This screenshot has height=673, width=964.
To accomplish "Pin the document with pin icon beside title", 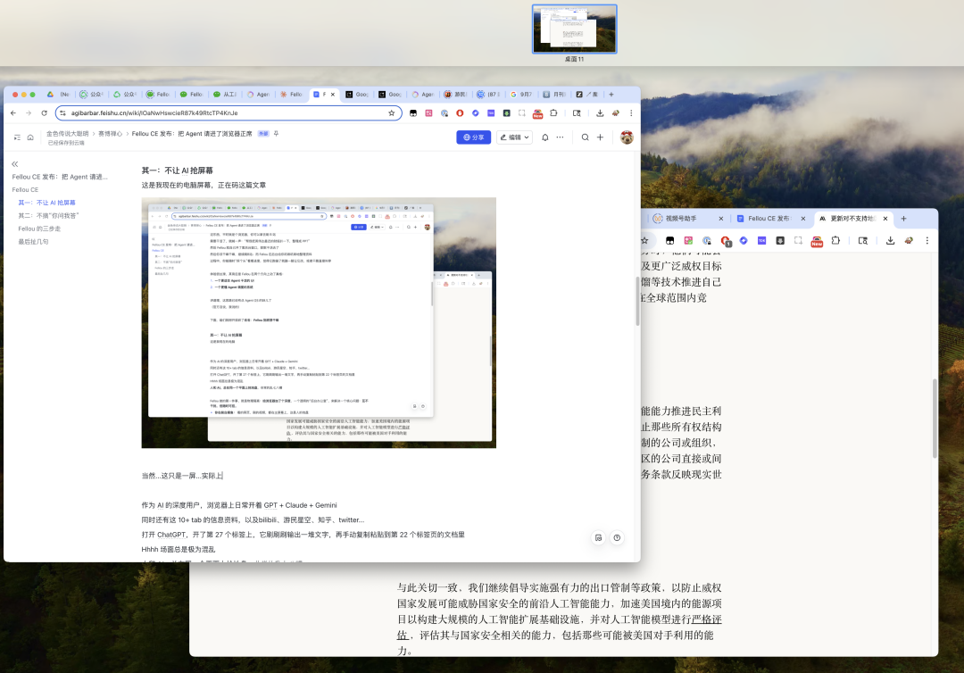I will [276, 133].
